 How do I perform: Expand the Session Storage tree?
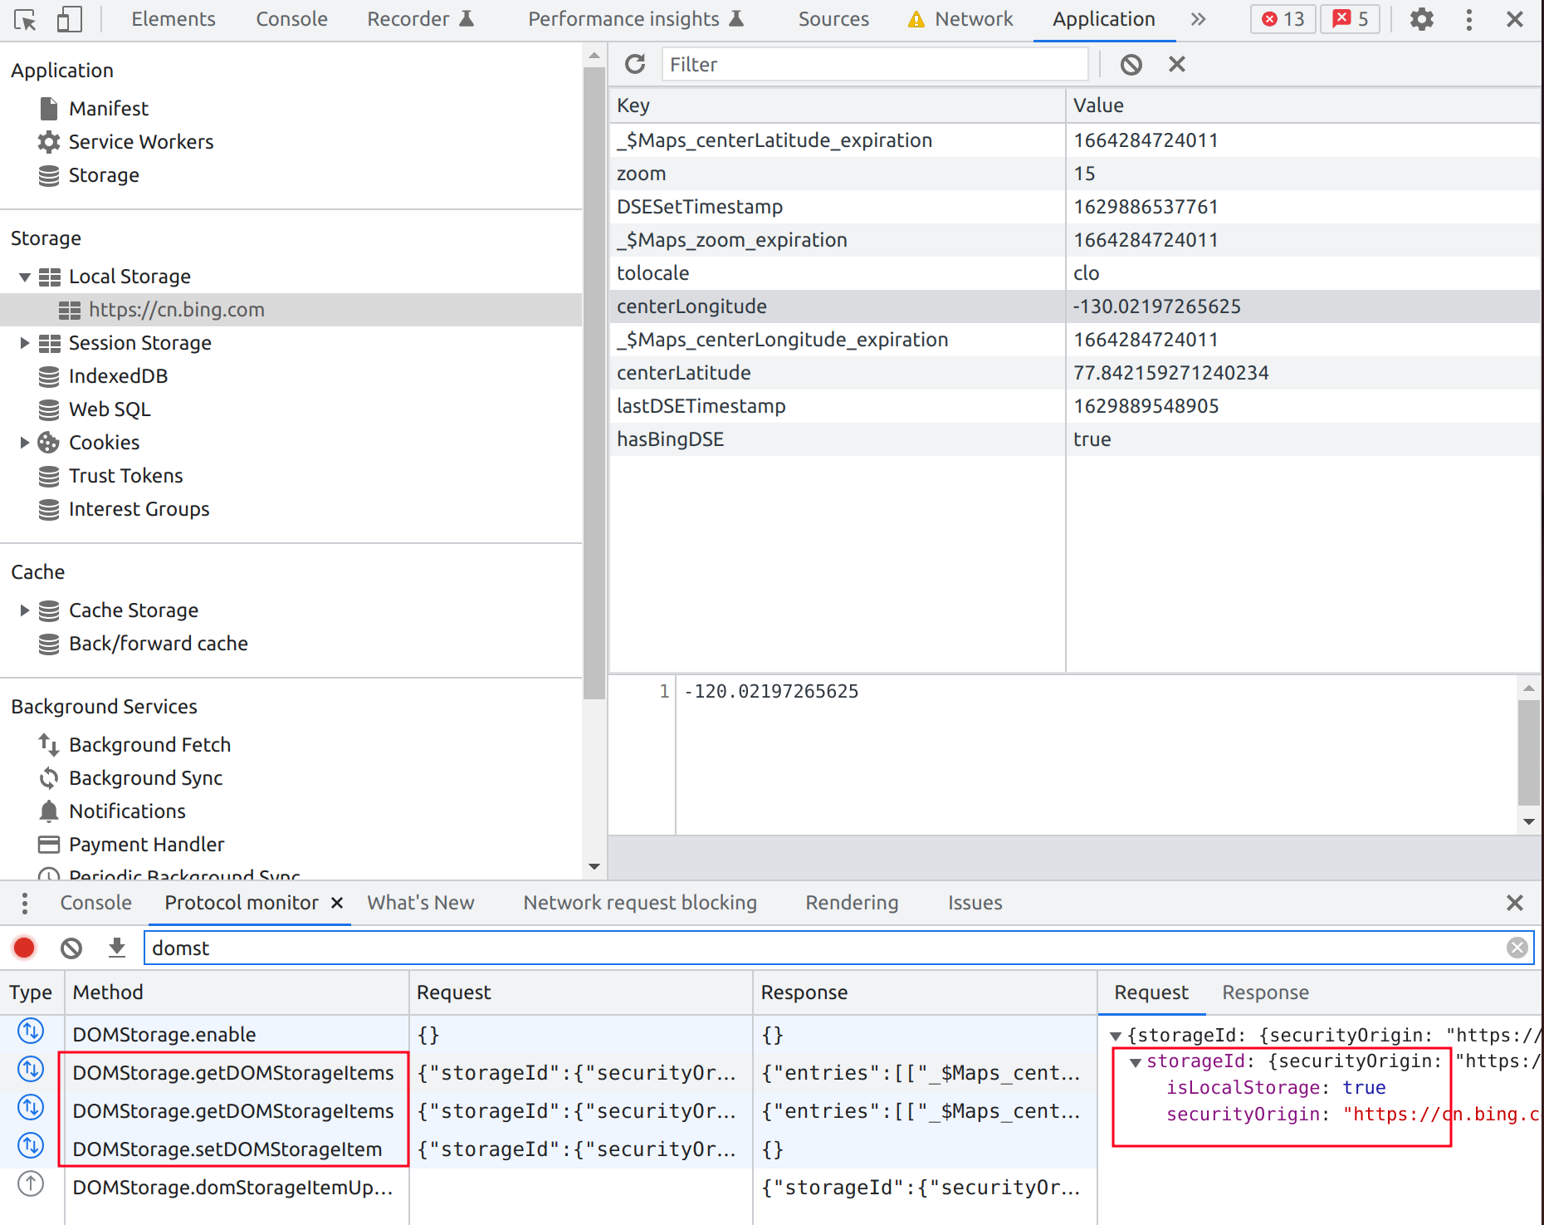click(23, 343)
